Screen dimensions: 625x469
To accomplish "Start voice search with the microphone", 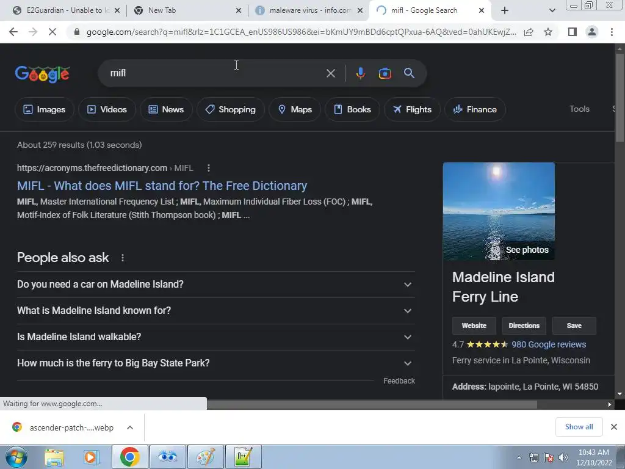I will coord(360,73).
